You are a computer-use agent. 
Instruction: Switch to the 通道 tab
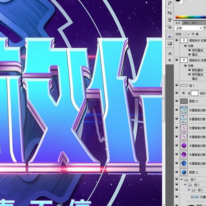tap(186, 23)
